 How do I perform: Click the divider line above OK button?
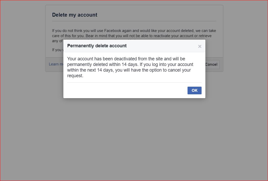point(134,82)
